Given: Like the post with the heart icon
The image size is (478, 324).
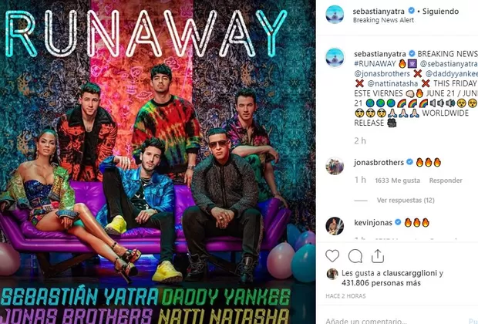Looking at the screenshot, I should pos(332,256).
